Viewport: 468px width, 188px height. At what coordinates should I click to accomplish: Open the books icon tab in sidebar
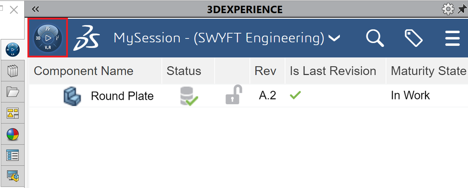pyautogui.click(x=13, y=72)
